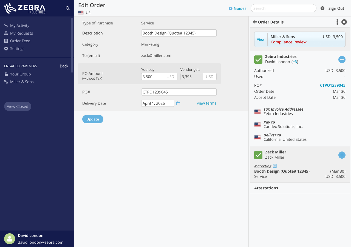Focus the top Search field

coord(284,8)
